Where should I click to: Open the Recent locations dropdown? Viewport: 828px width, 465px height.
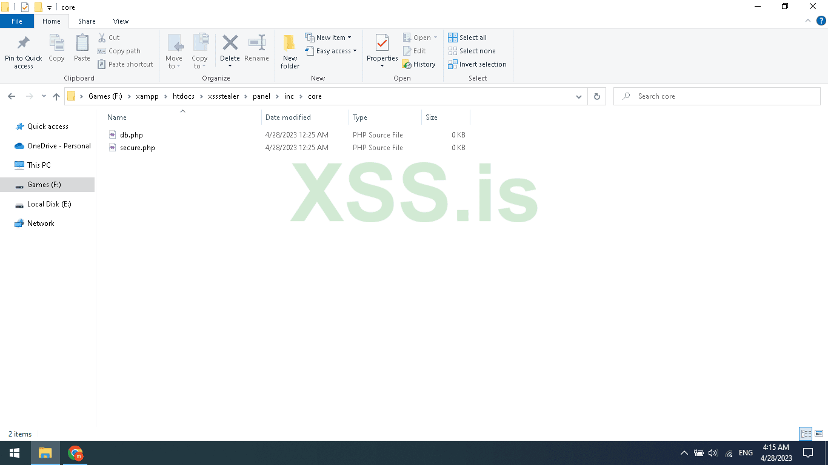(44, 96)
